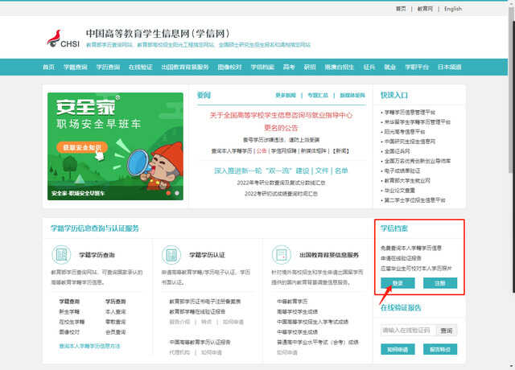
Task: Open the 会员查询 link
Action: [x=116, y=332]
